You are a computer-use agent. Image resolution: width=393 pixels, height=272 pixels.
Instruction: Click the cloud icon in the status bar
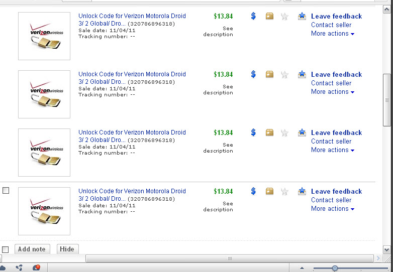click(x=3, y=268)
